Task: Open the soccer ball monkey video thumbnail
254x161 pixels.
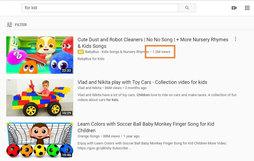Action: 40,140
